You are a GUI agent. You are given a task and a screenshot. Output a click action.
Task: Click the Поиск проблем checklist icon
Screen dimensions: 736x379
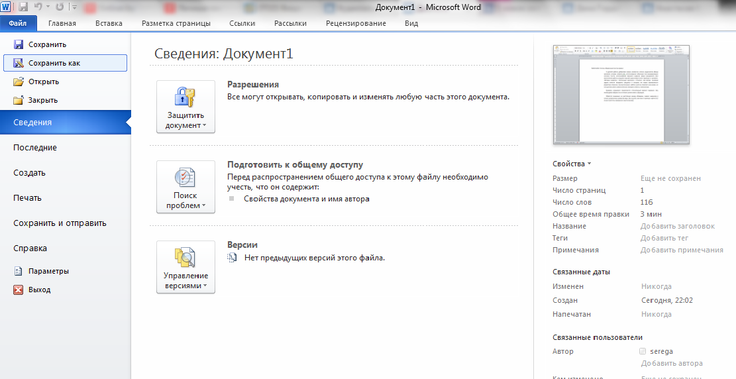(185, 178)
